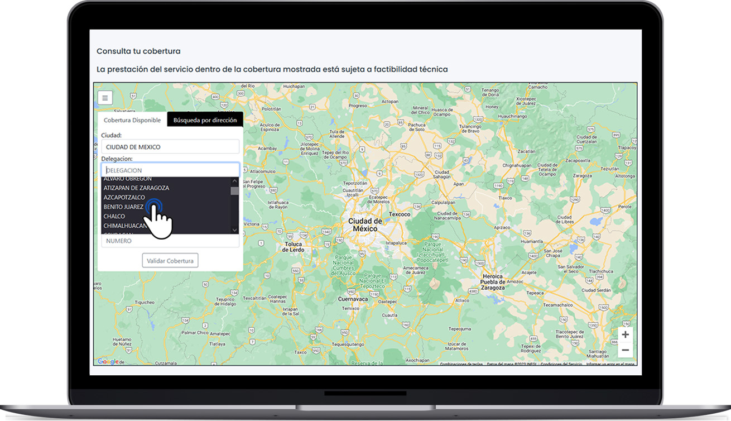
Task: Click the Ixtapaluca label on the map
Action: coord(396,243)
